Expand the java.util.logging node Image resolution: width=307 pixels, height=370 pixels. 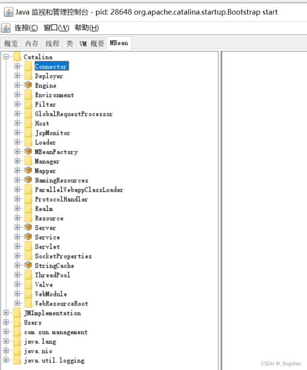[x=6, y=360]
